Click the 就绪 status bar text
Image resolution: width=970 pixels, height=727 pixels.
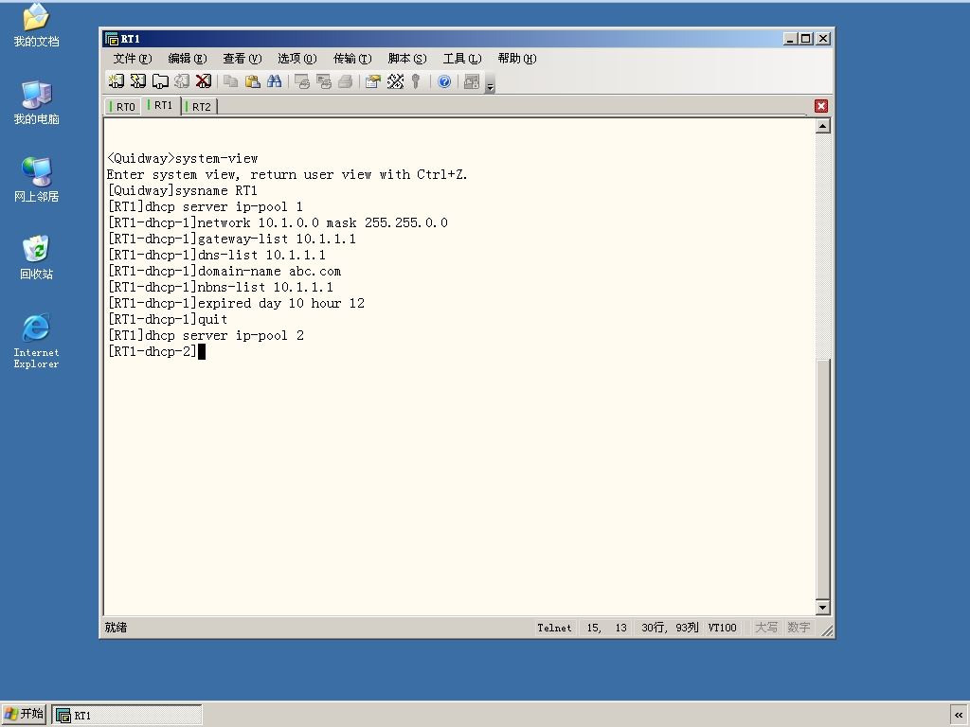116,628
